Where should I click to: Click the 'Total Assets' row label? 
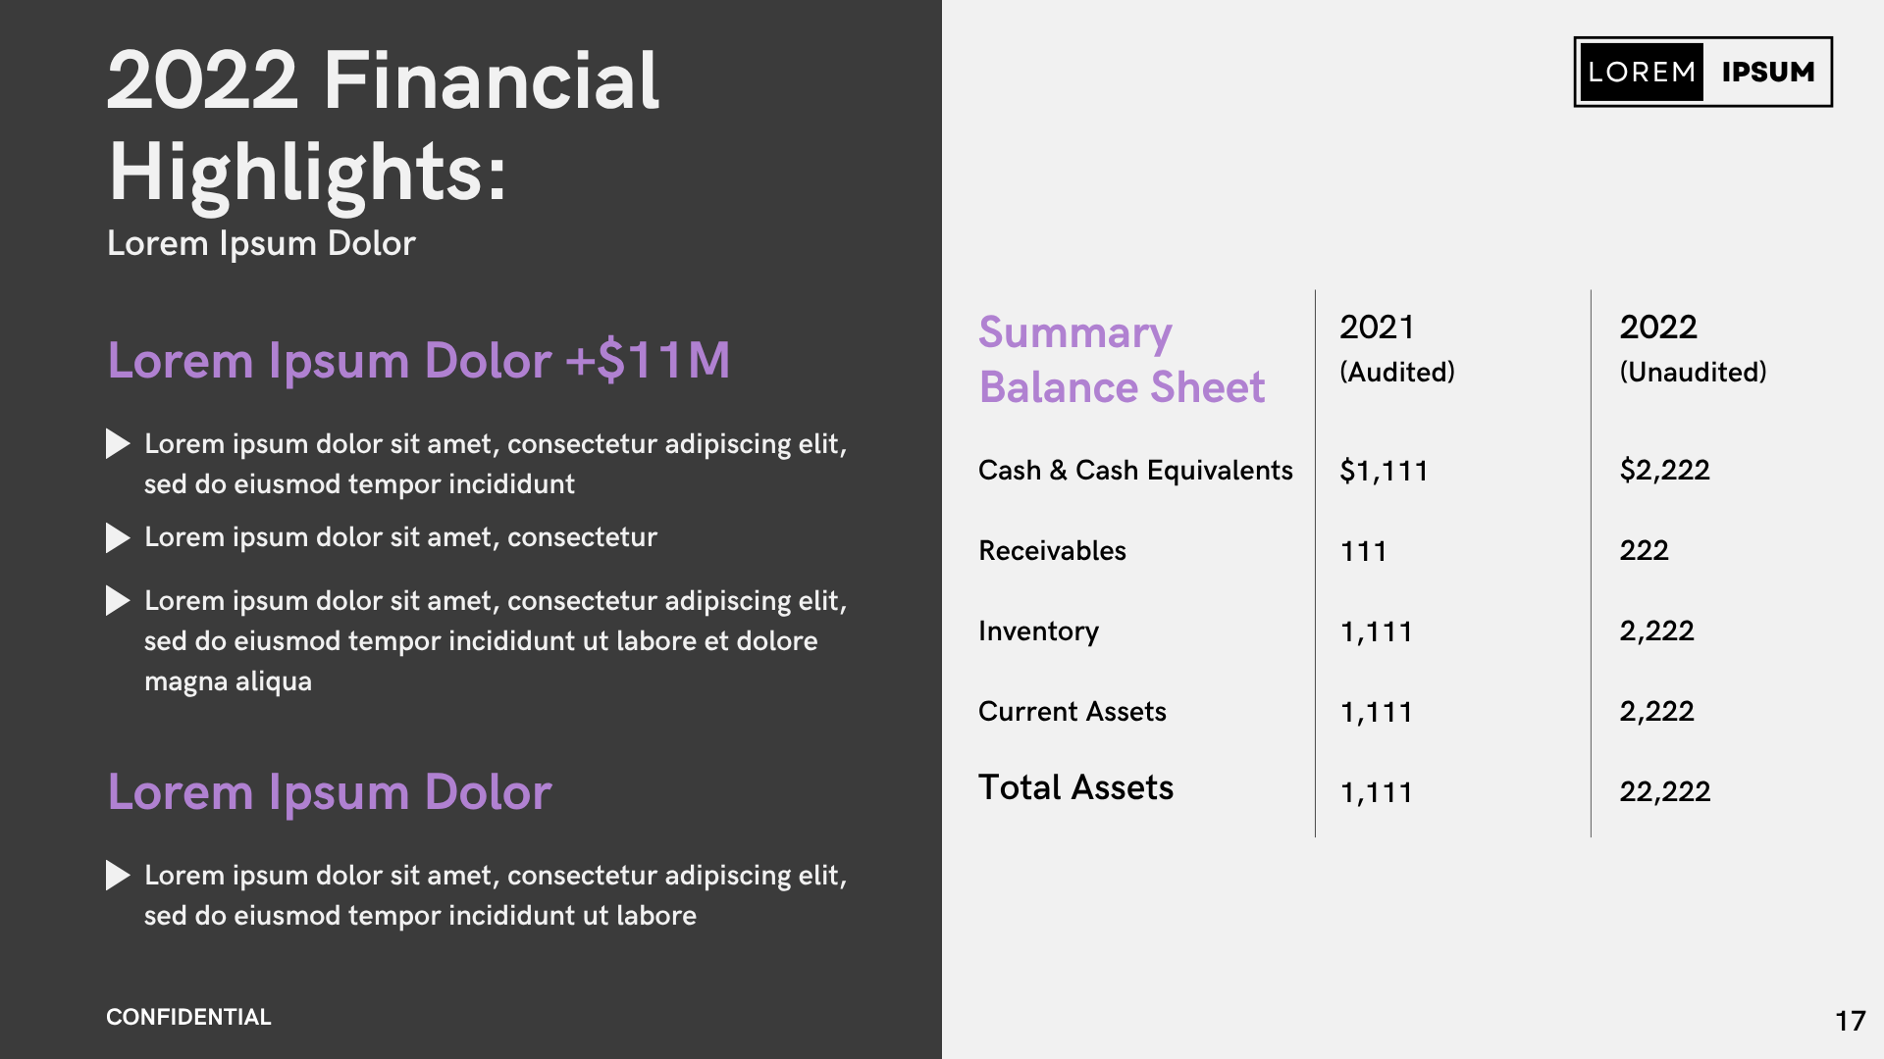pyautogui.click(x=1075, y=787)
